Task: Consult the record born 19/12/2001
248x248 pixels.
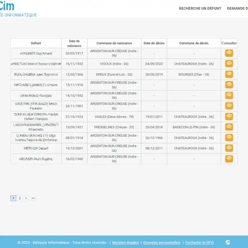Action: click(229, 148)
